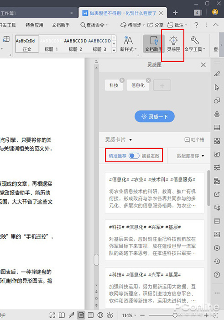Add a new keyword with the plus box
This screenshot has height=320, width=224.
[162, 85]
